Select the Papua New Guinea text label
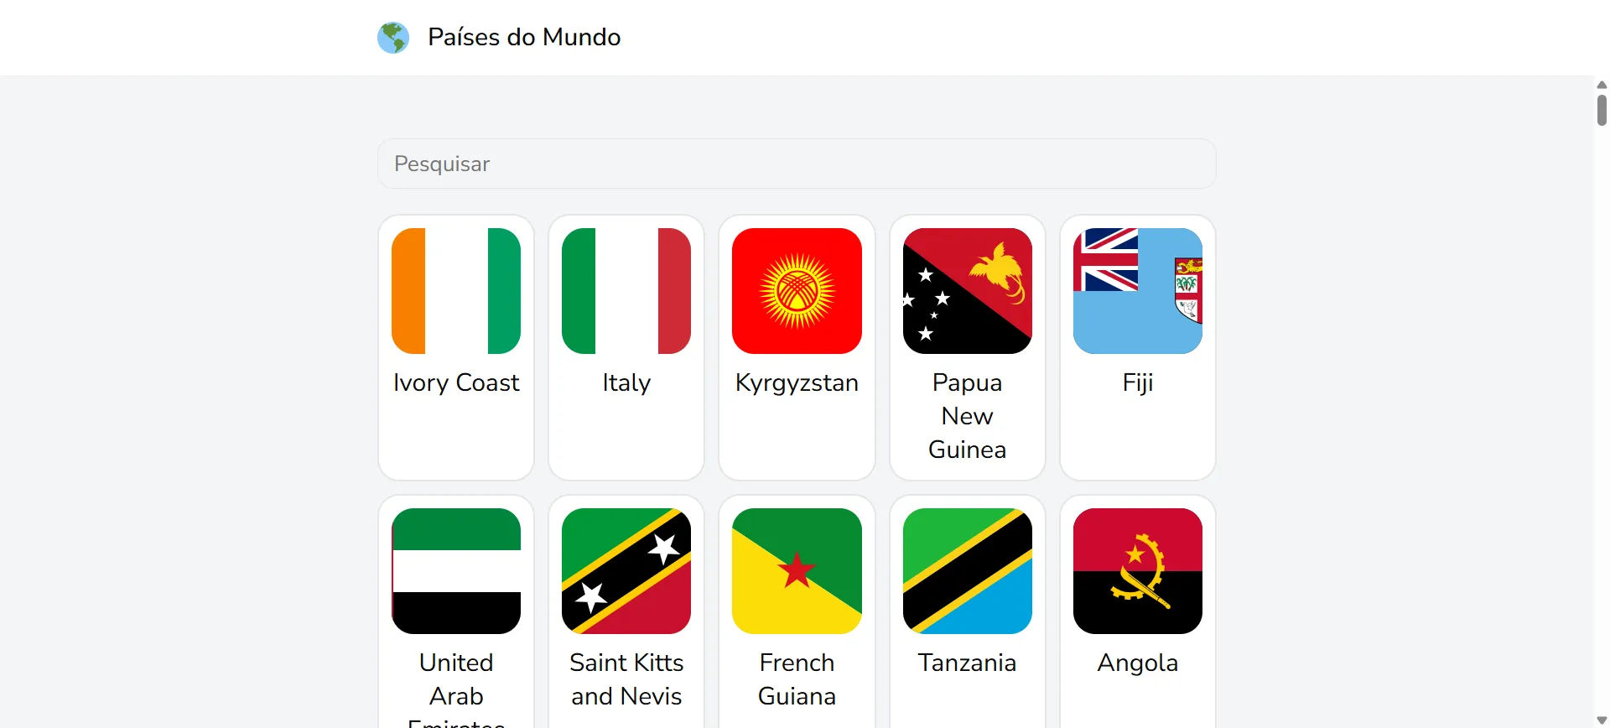Viewport: 1610px width, 728px height. pyautogui.click(x=967, y=416)
